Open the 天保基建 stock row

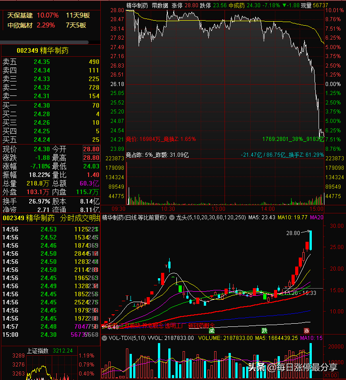coord(49,15)
